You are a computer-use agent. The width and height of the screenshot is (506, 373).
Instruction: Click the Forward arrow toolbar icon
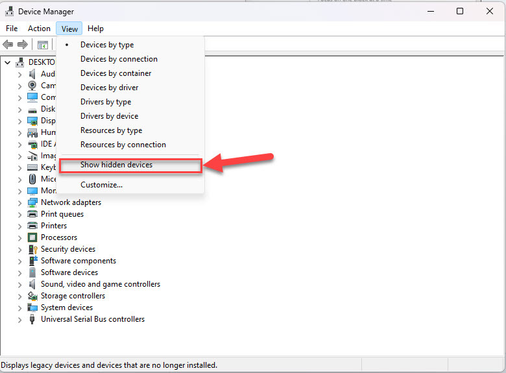click(x=22, y=45)
